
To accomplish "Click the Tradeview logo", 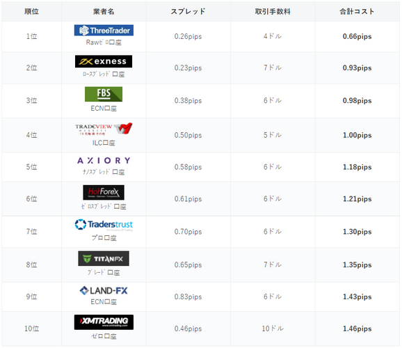I will (x=104, y=129).
